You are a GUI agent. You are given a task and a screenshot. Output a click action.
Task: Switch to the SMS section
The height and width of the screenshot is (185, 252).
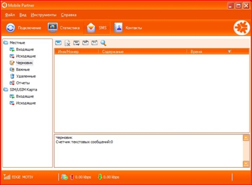pyautogui.click(x=97, y=28)
